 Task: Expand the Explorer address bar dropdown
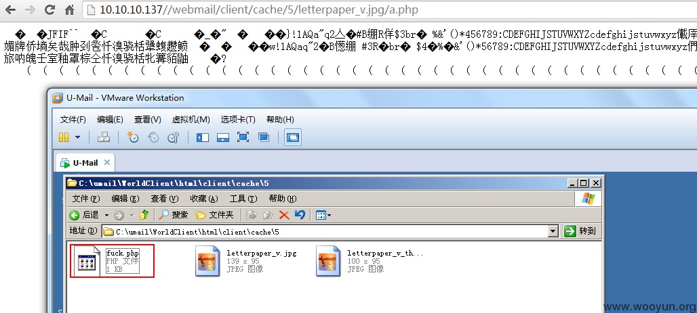click(553, 231)
